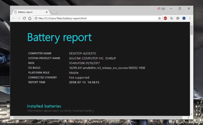203x125 pixels.
Task: Click the vertical scrollbar thumb
Action: tap(191, 30)
